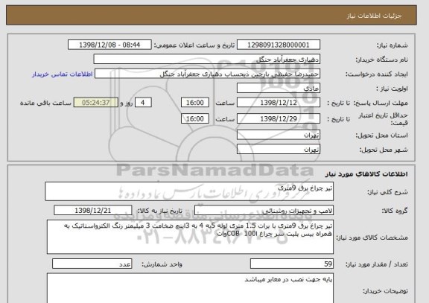Click the label مهلت ارسال پاسخ
429x303 pixels.
[381, 103]
